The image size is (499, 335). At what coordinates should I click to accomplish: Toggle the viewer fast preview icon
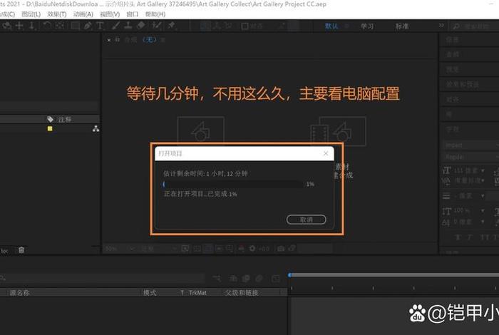point(185,249)
